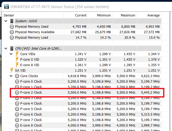Select the P-core 4 Clock label
The height and width of the screenshot is (131, 172).
click(31, 103)
